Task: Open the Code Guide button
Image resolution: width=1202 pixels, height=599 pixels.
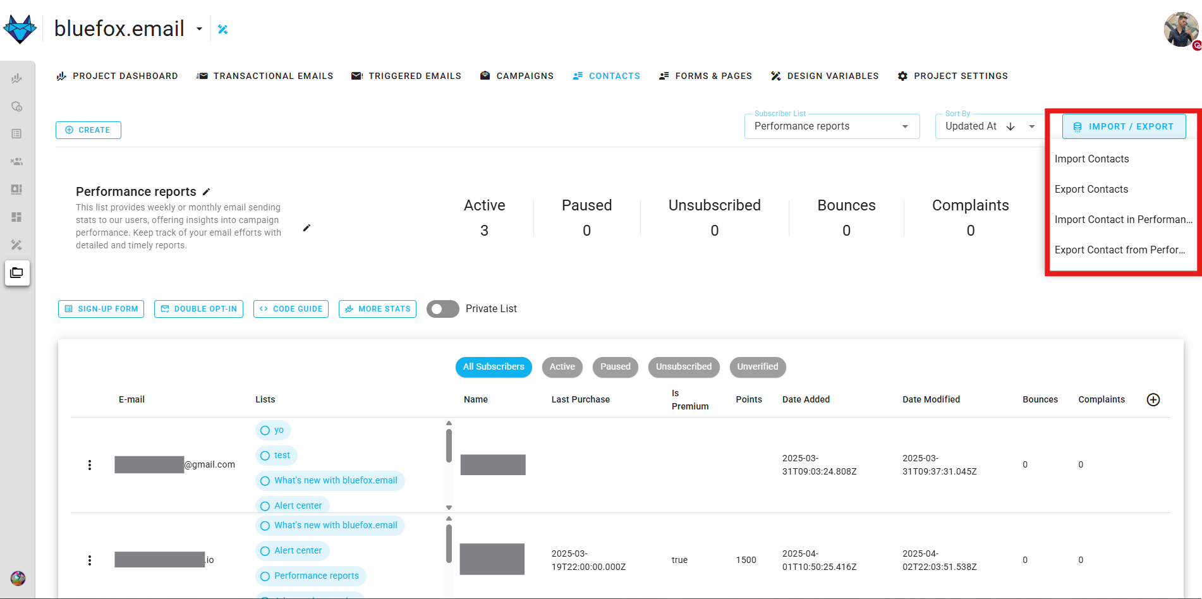Action: pyautogui.click(x=291, y=309)
